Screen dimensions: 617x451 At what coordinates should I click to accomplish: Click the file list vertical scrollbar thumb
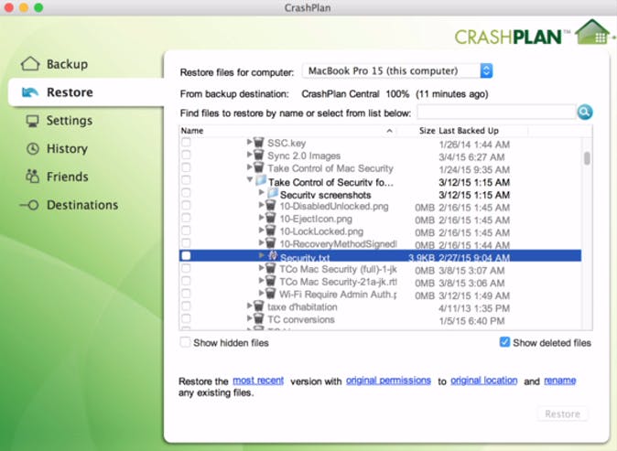click(x=587, y=158)
